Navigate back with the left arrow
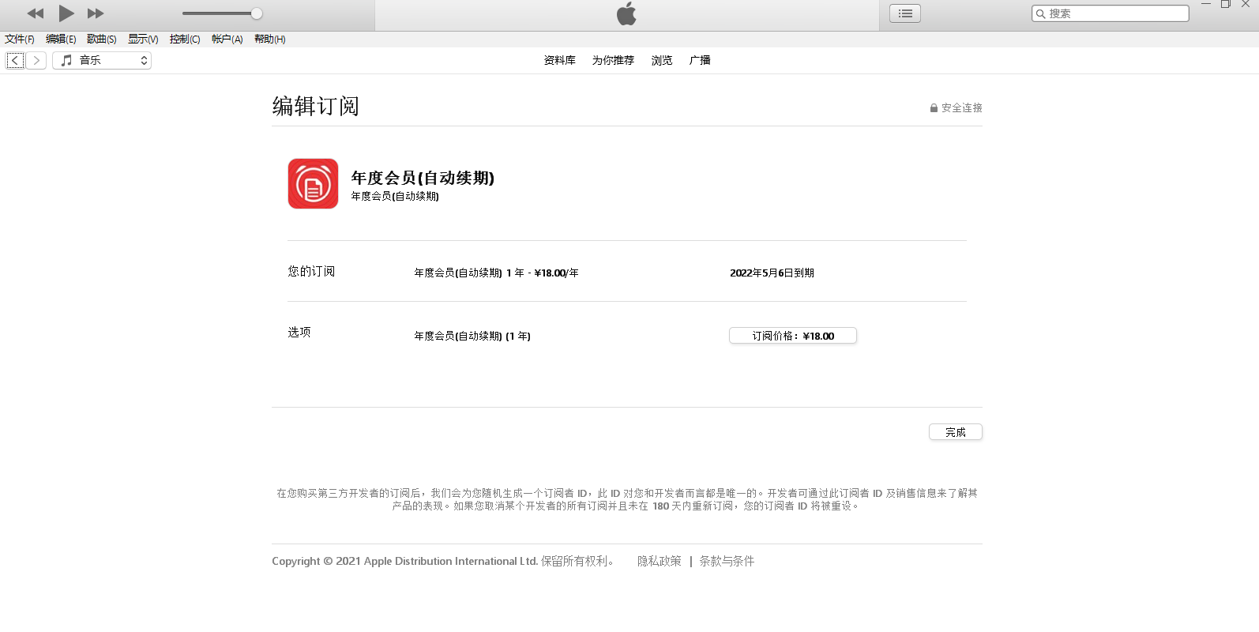1259x632 pixels. click(x=15, y=60)
